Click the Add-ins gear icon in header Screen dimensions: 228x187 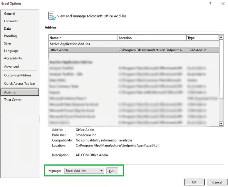[x=52, y=16]
